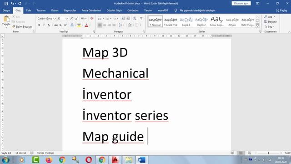
Task: Open the font size 50 dropdown
Action: pyautogui.click(x=67, y=19)
